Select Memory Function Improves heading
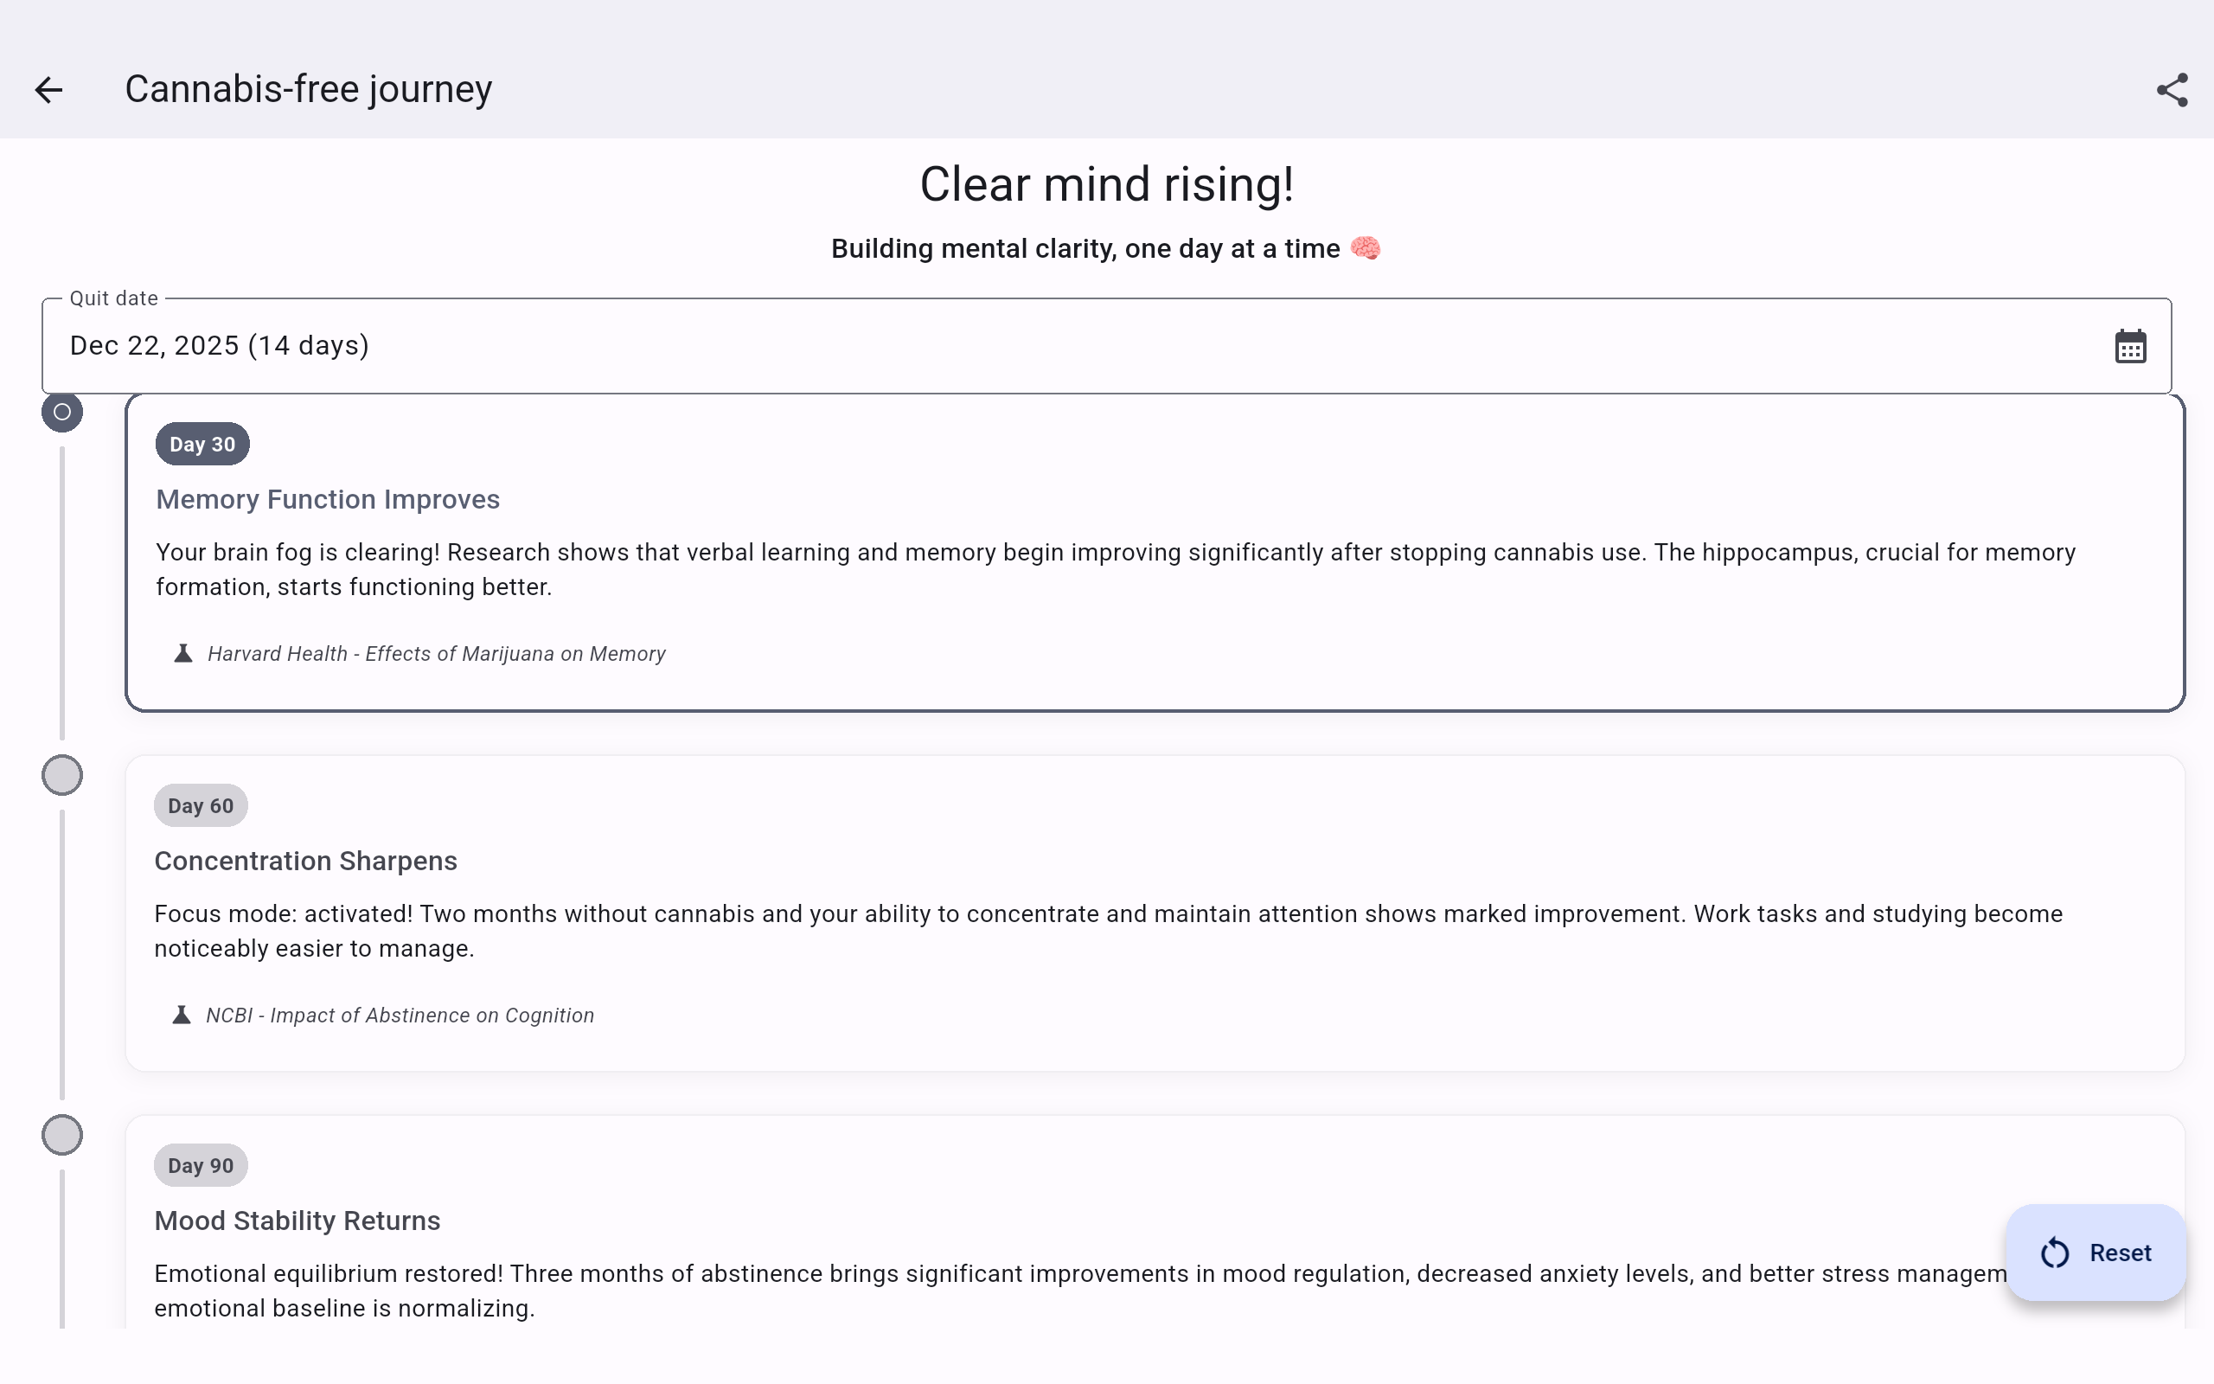 coord(328,499)
